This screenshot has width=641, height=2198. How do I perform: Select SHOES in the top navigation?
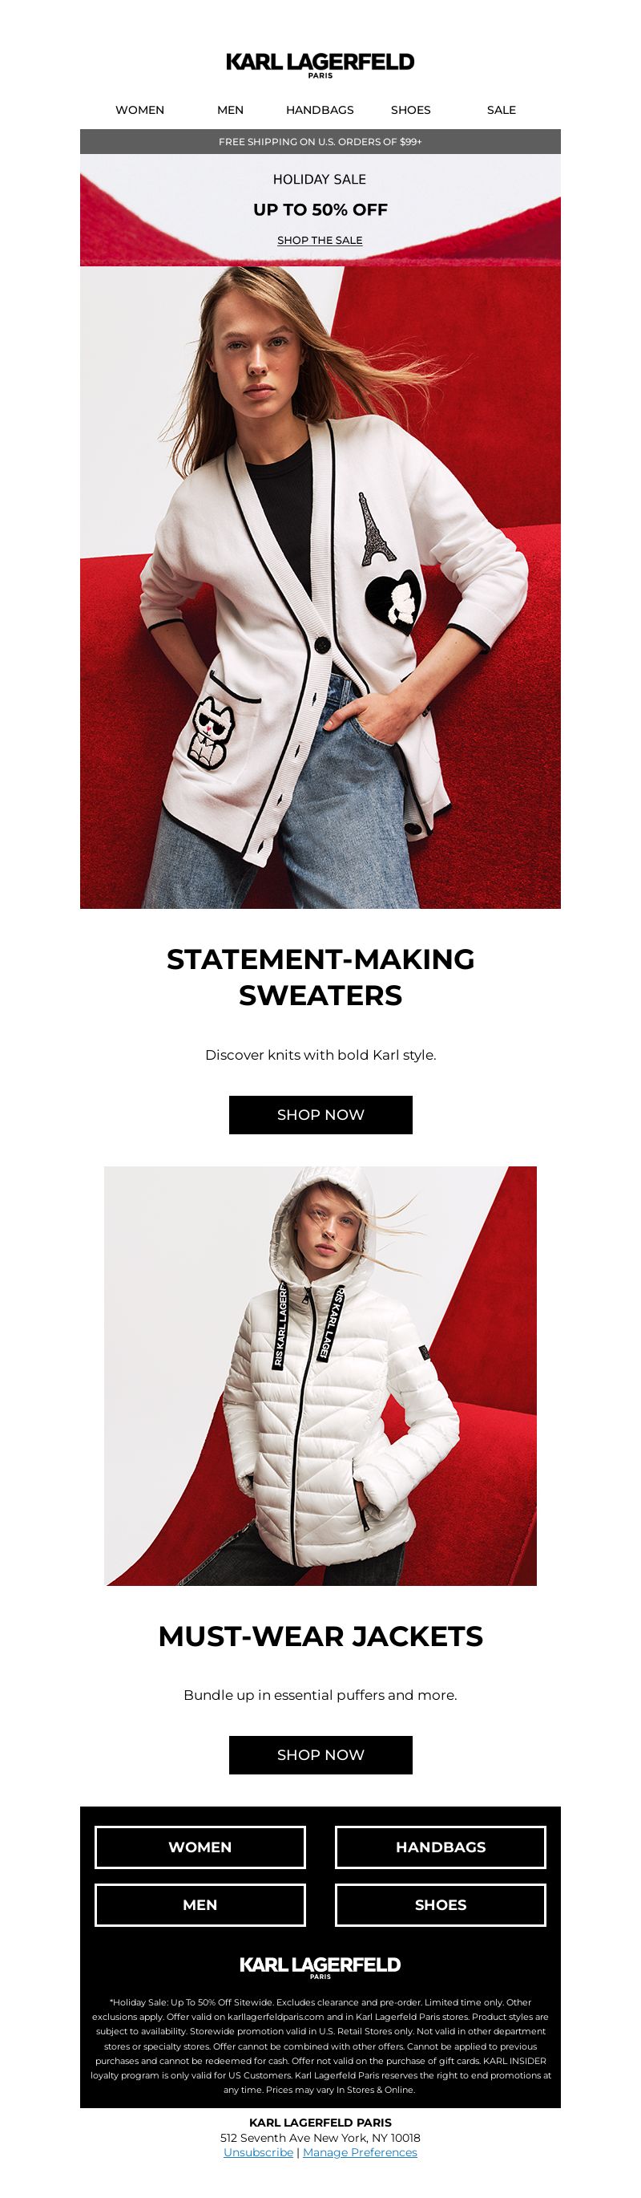tap(411, 110)
